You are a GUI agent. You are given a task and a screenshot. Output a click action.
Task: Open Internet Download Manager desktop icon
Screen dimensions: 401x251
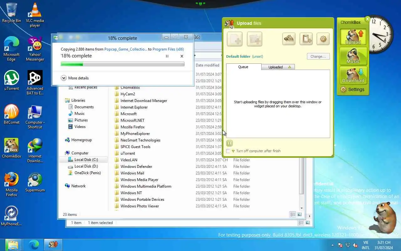pos(35,151)
